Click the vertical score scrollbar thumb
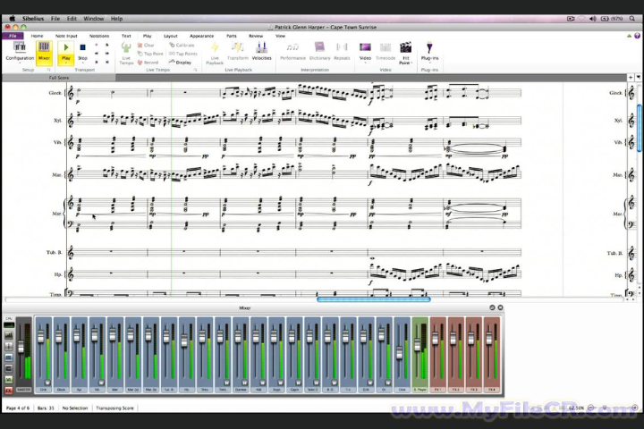The height and width of the screenshot is (429, 644). point(640,128)
